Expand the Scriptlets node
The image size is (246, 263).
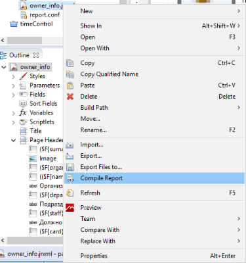[x=13, y=122]
